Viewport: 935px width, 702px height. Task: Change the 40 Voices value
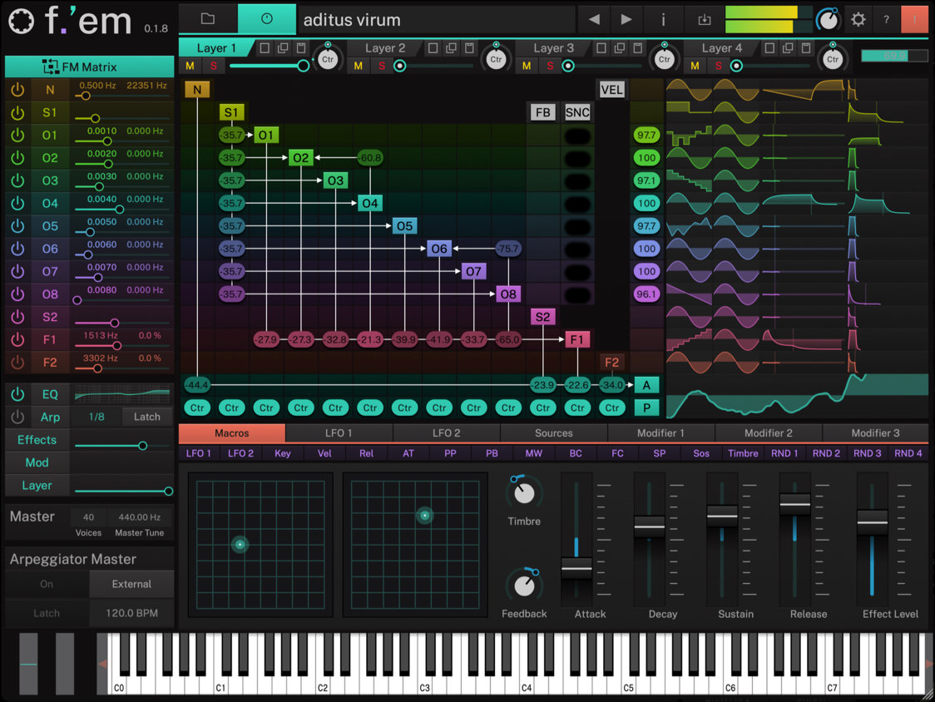pyautogui.click(x=88, y=517)
